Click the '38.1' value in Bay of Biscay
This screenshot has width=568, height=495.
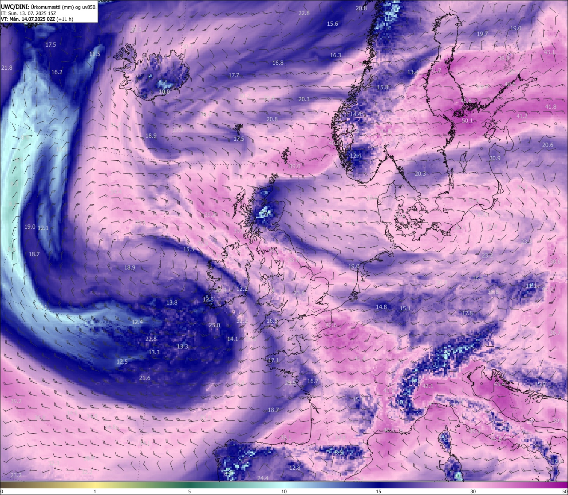point(286,437)
